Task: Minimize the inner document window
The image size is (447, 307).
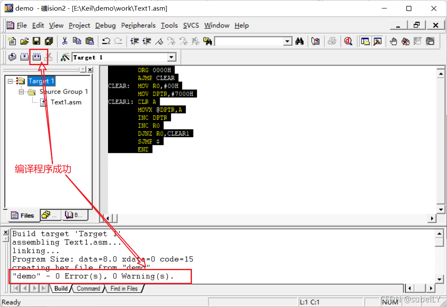Action: tap(398, 25)
